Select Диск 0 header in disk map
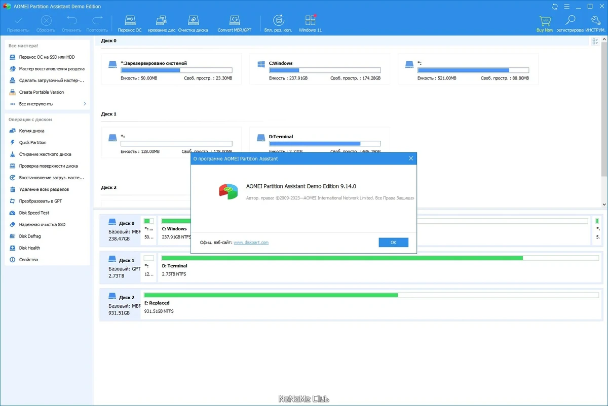Viewport: 608px width, 406px height. click(121, 231)
